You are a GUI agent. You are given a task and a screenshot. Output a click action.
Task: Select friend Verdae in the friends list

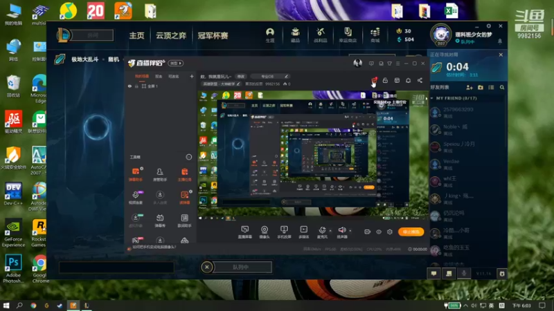467,164
